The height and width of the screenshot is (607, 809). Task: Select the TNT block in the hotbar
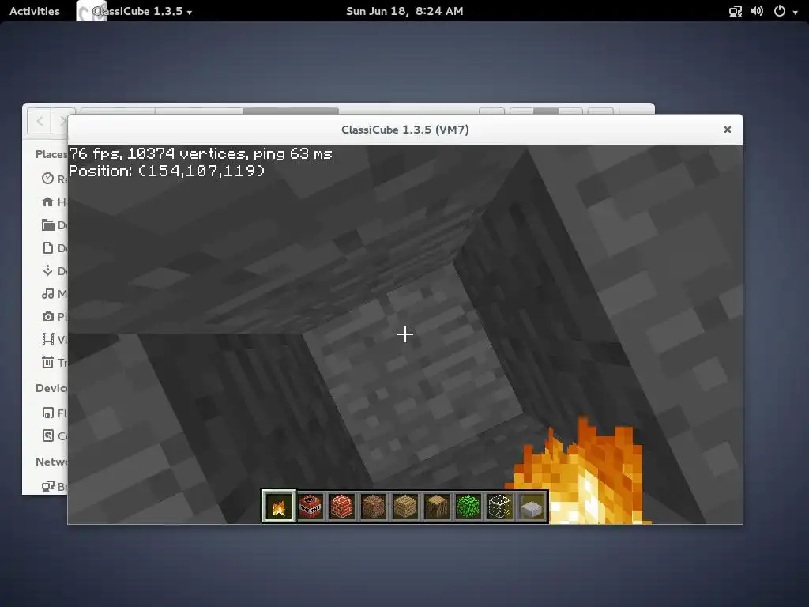[310, 507]
